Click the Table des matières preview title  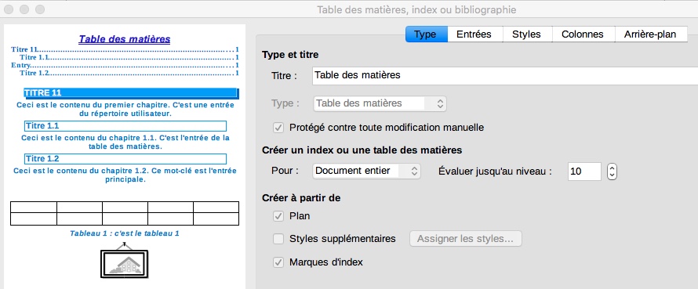pos(125,39)
